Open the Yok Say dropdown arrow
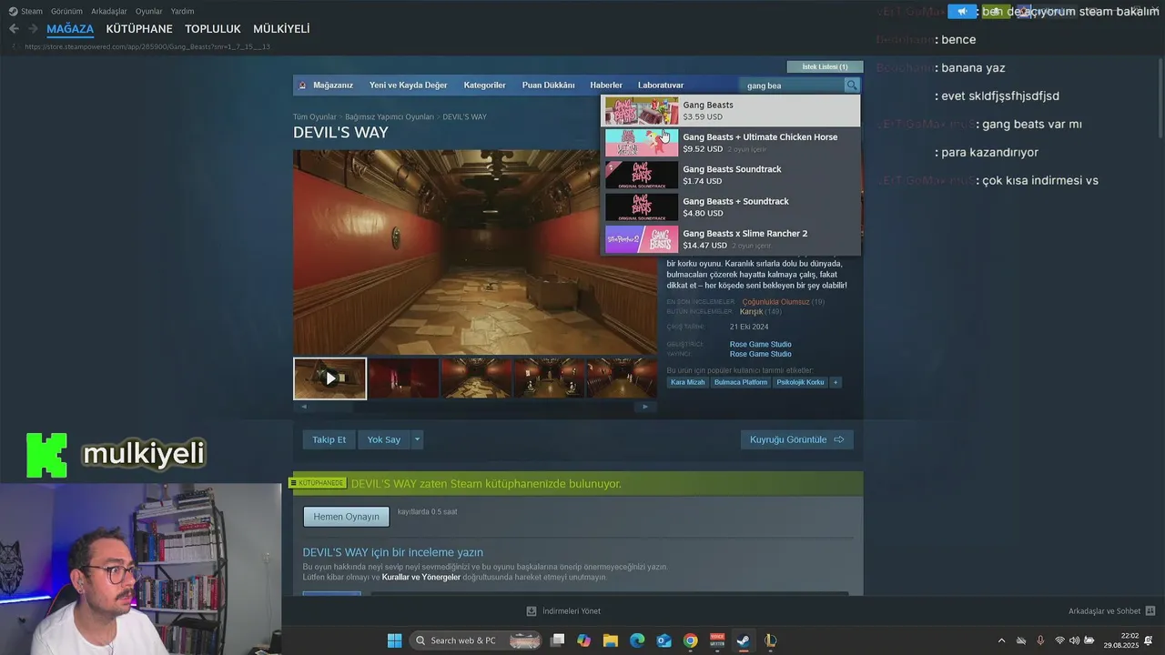Screen dimensions: 1165x655 pyautogui.click(x=417, y=439)
